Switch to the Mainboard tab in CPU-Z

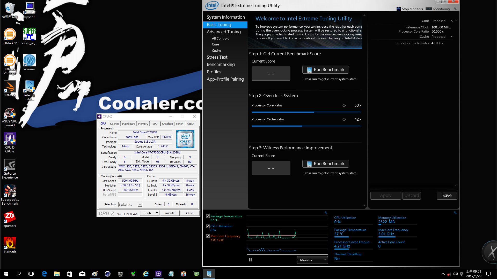pos(129,124)
